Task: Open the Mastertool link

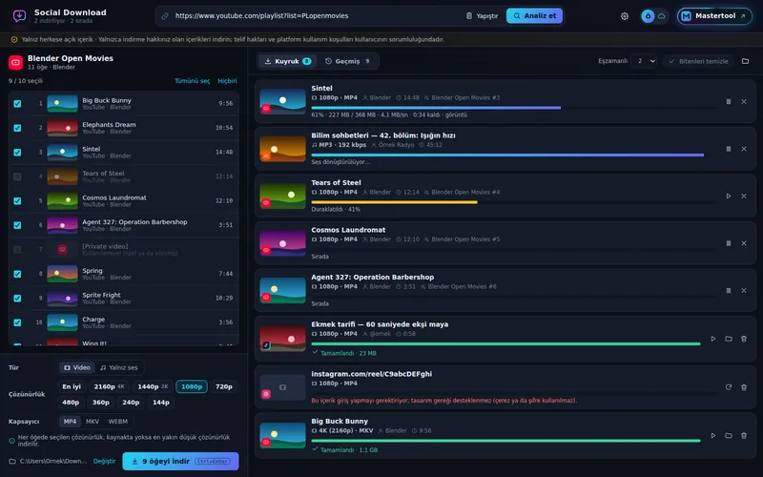Action: click(x=713, y=16)
